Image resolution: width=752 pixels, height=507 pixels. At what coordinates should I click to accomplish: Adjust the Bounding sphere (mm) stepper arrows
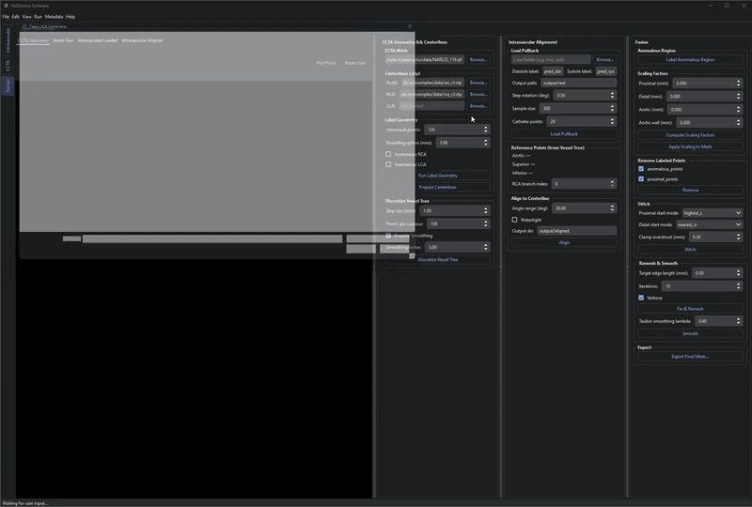point(486,143)
